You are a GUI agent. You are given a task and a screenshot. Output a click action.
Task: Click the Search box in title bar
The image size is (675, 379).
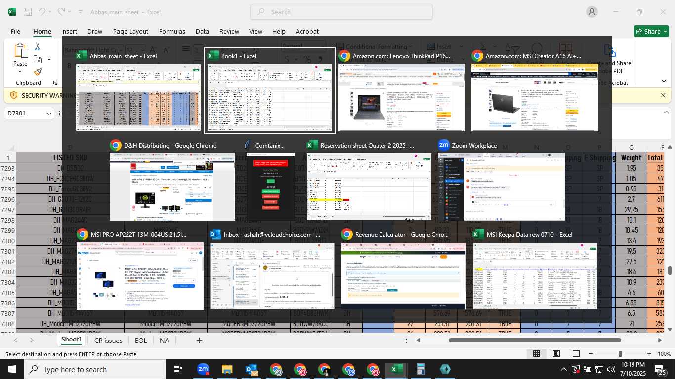(341, 12)
